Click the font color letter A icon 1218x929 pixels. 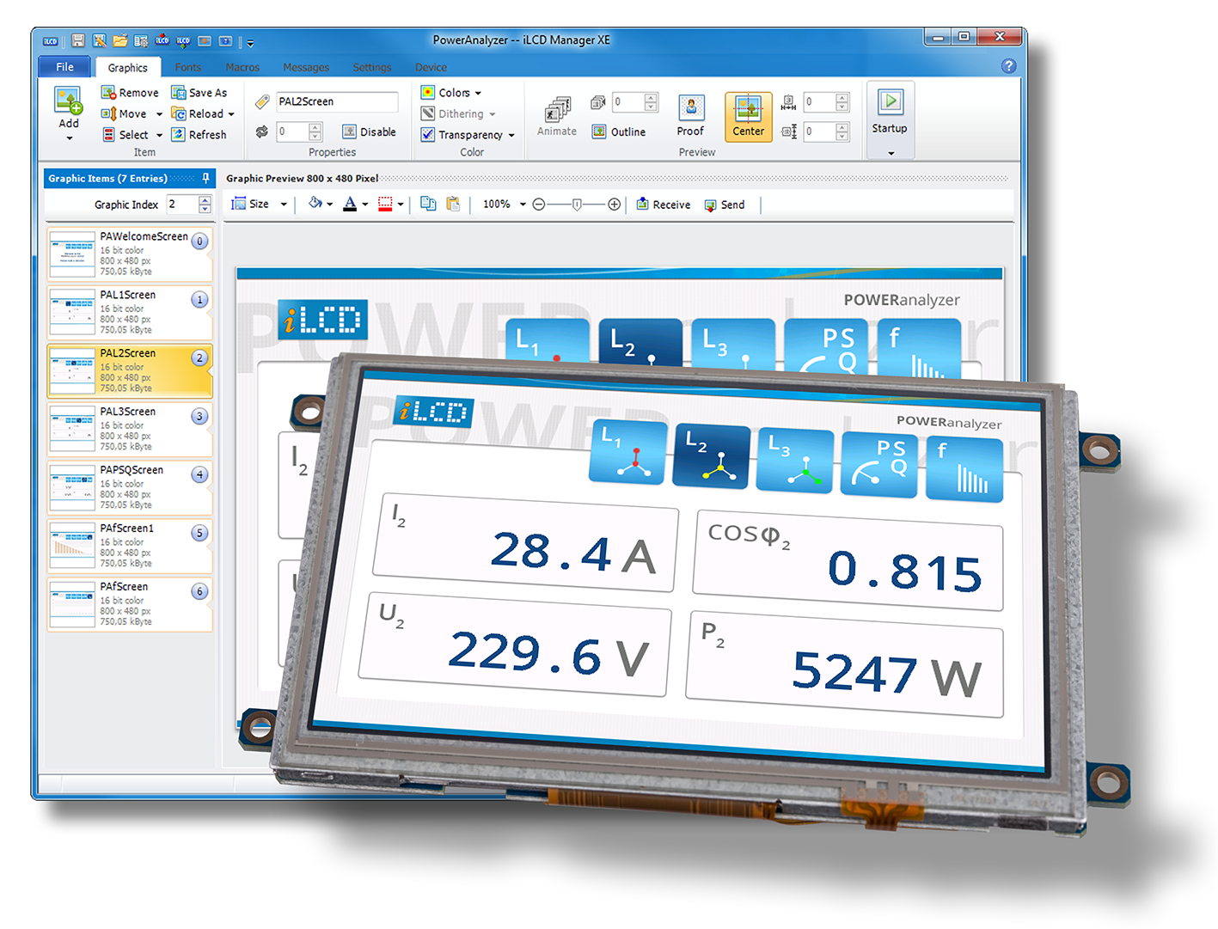coord(350,204)
